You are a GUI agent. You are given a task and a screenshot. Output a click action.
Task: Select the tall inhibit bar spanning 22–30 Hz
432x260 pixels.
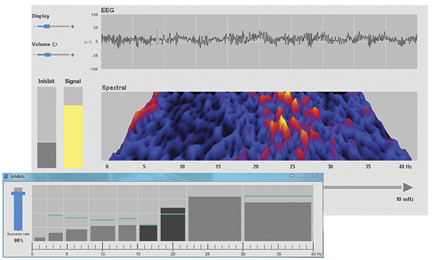pyautogui.click(x=214, y=219)
